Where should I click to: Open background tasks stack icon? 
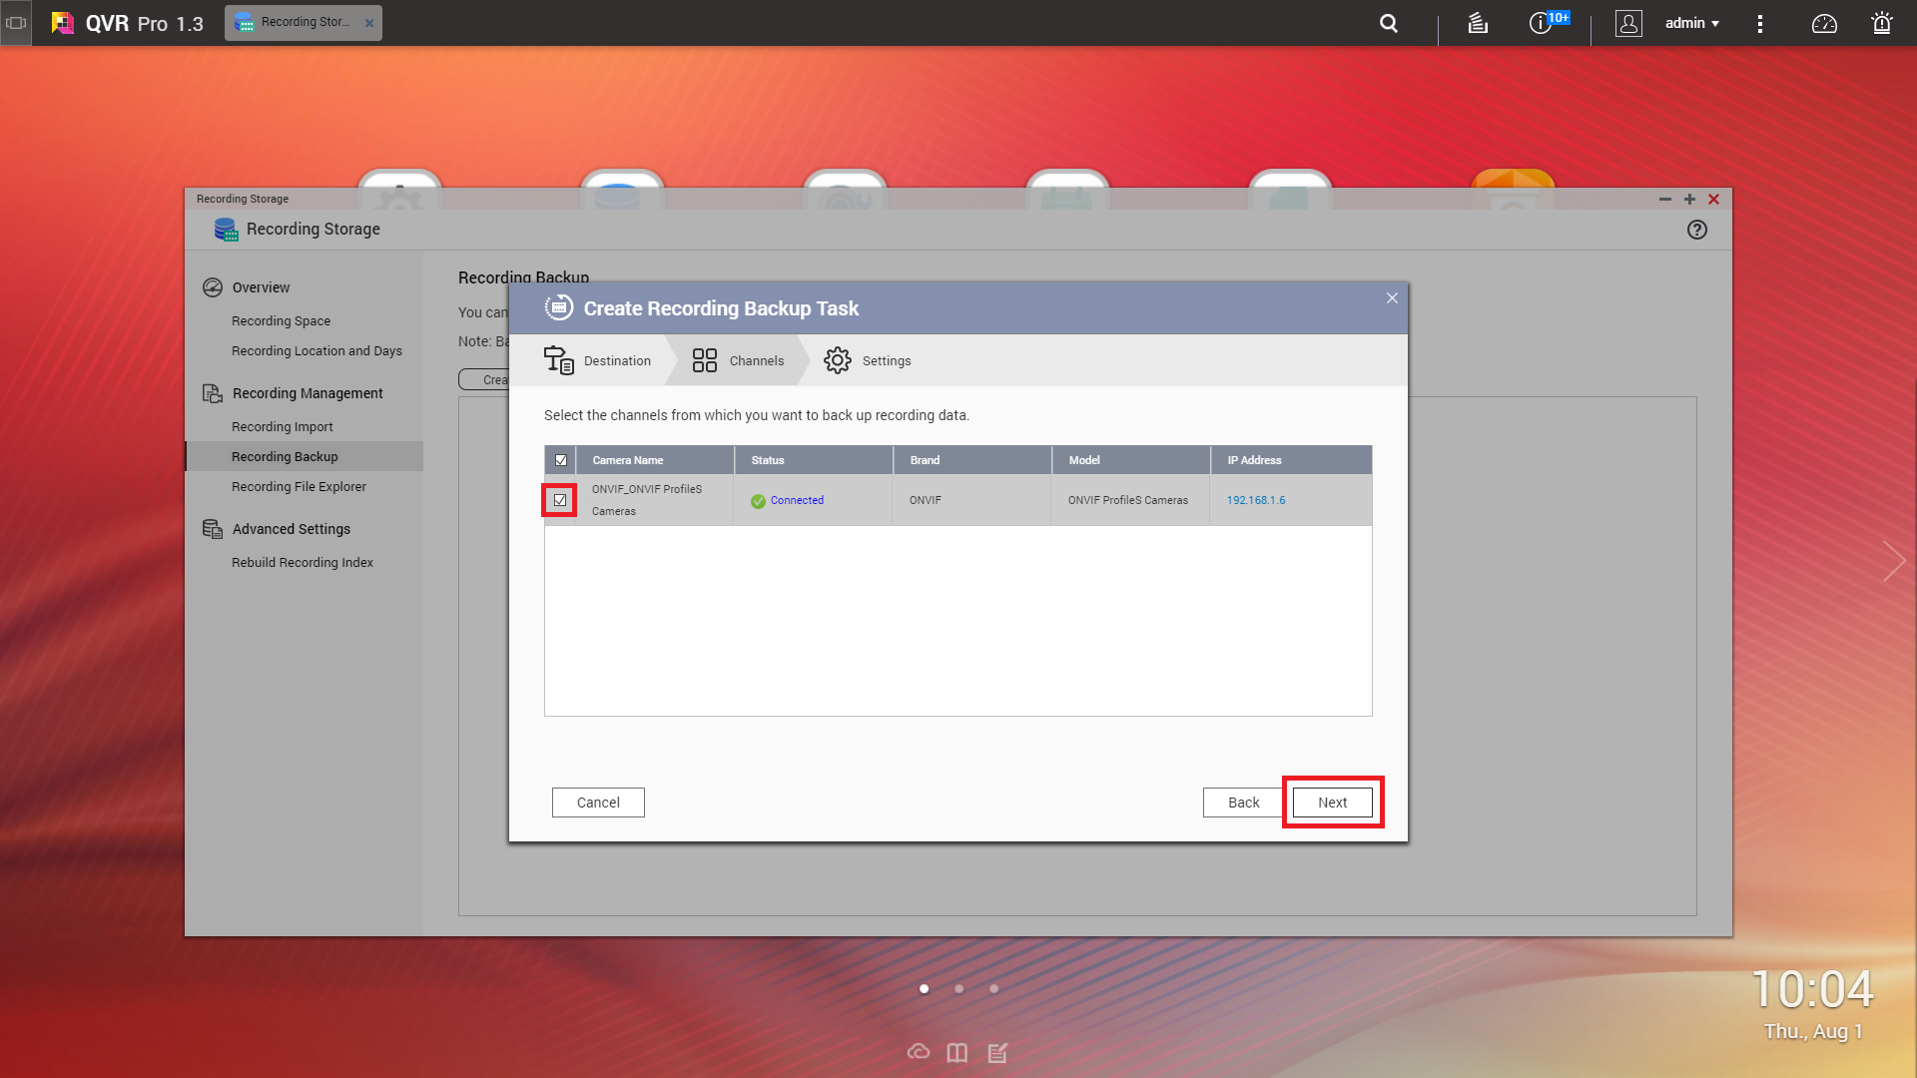point(1478,23)
